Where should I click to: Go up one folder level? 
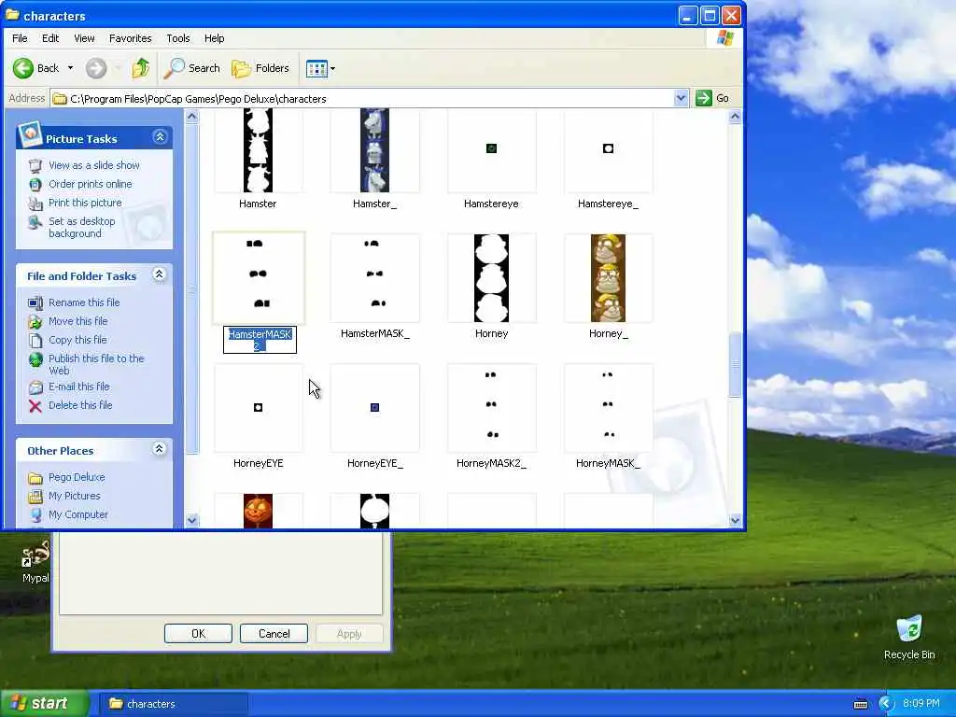pos(141,68)
